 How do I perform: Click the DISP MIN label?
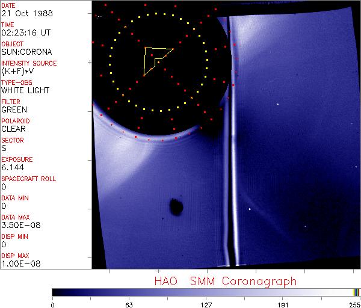[14, 236]
